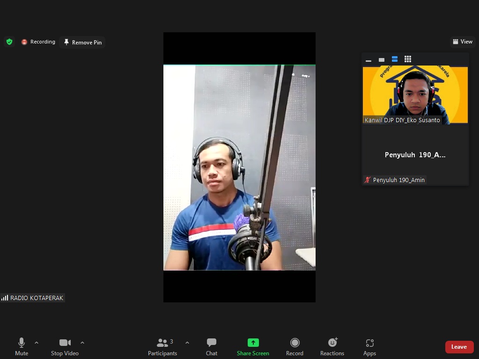Image resolution: width=479 pixels, height=359 pixels.
Task: Leave the meeting
Action: [459, 347]
